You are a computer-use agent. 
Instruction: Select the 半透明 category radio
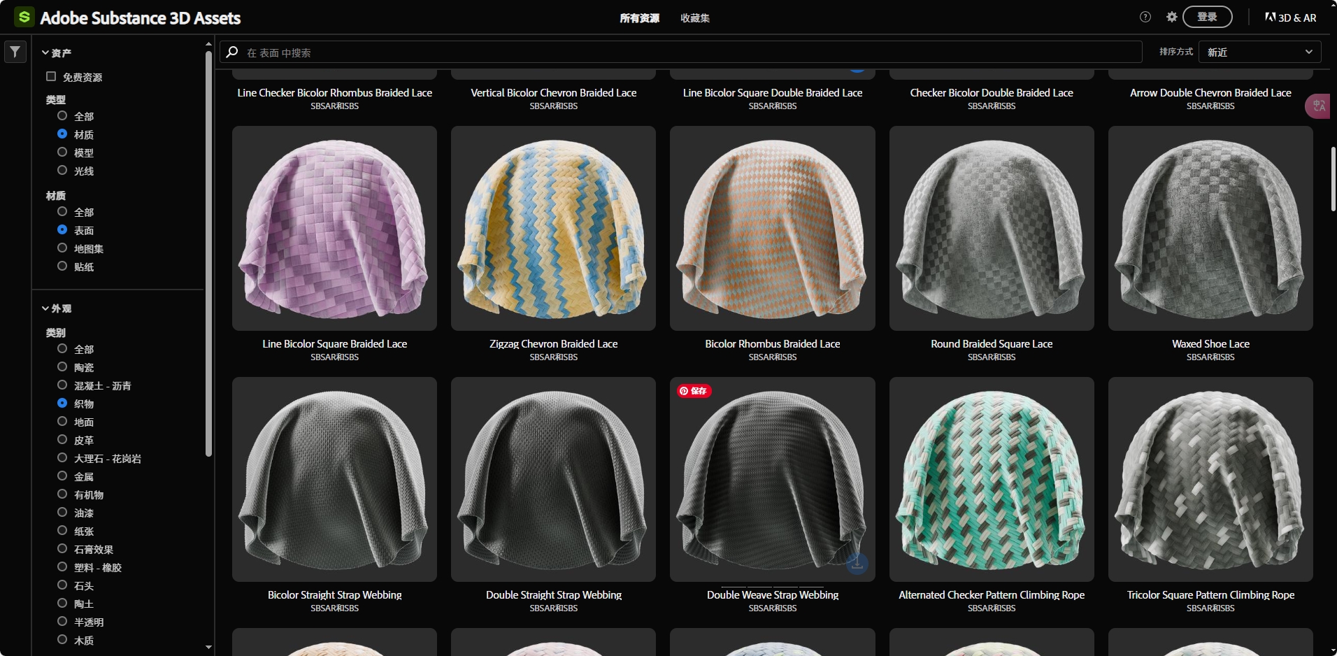(x=62, y=621)
